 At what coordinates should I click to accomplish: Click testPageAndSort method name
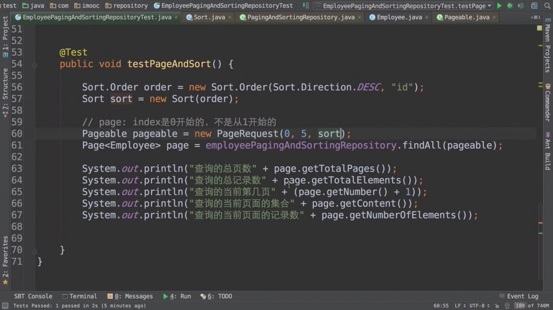tap(169, 64)
